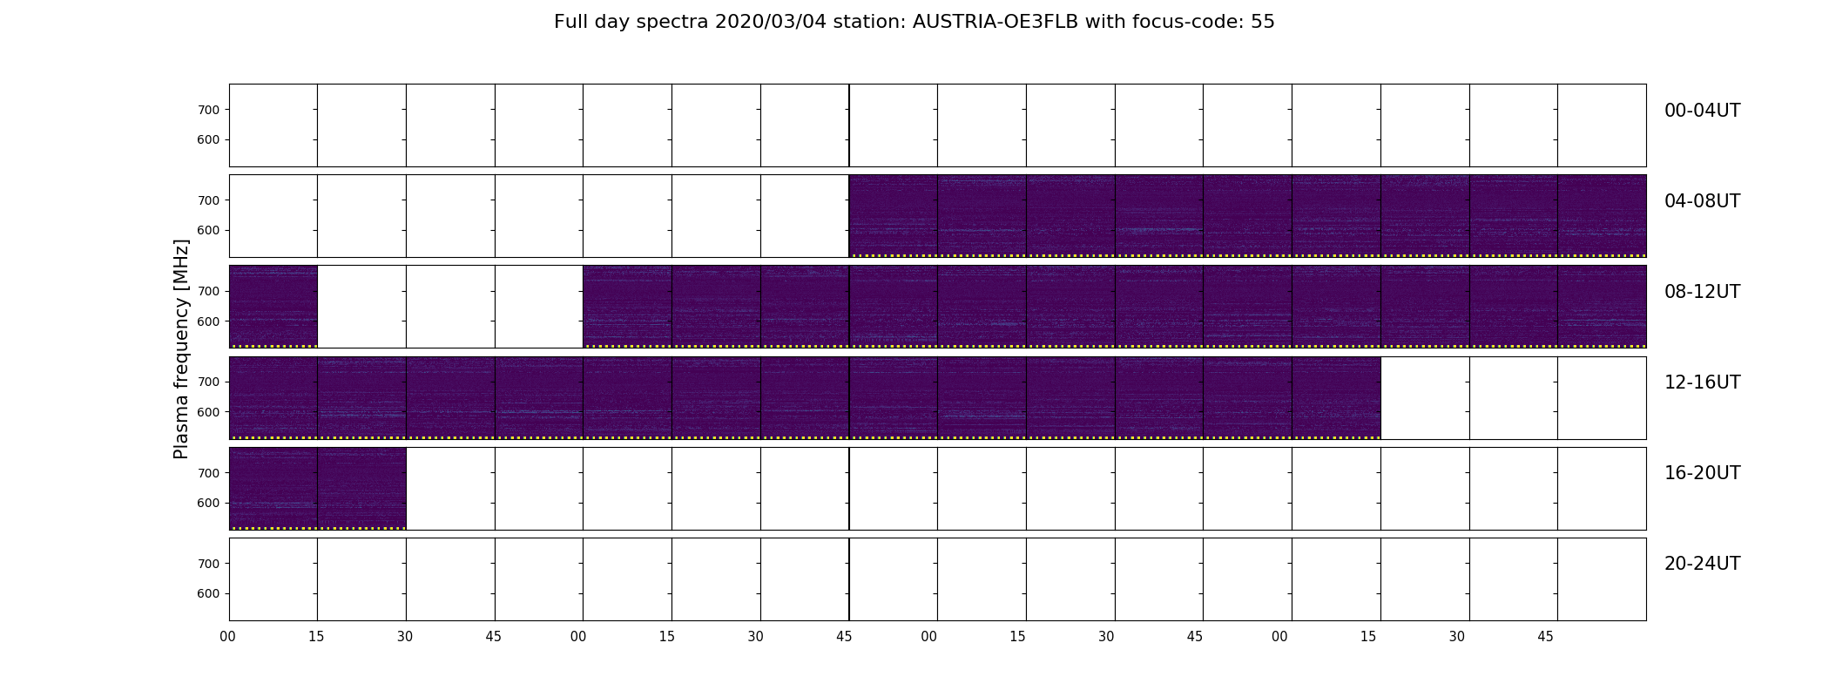Image resolution: width=1829 pixels, height=697 pixels.
Task: Click the '08-12UT' row label
Action: pyautogui.click(x=1702, y=292)
